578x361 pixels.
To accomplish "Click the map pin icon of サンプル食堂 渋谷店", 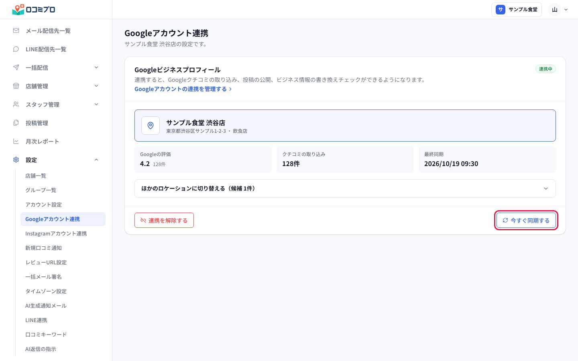I will click(x=151, y=126).
